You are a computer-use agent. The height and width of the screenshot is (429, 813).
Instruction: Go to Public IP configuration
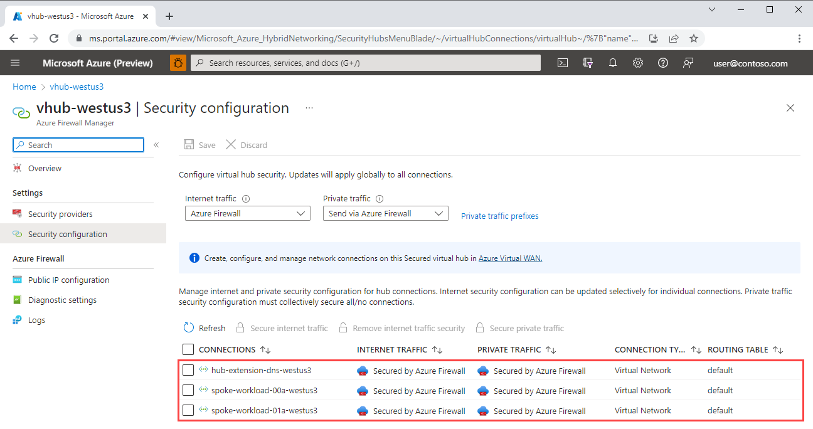[68, 280]
